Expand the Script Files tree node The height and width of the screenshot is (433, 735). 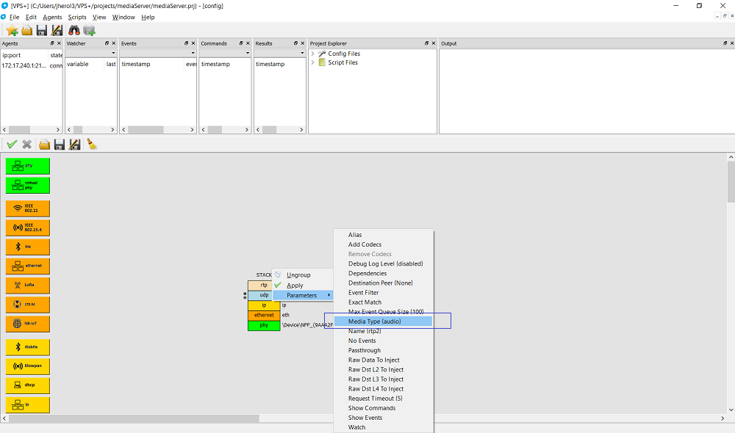click(x=313, y=62)
